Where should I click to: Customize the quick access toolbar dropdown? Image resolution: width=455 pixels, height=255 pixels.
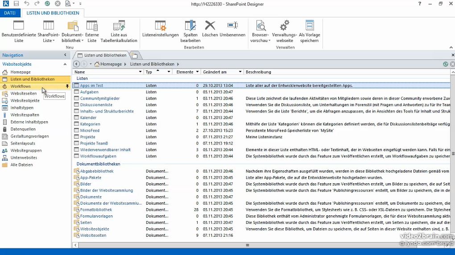(80, 4)
